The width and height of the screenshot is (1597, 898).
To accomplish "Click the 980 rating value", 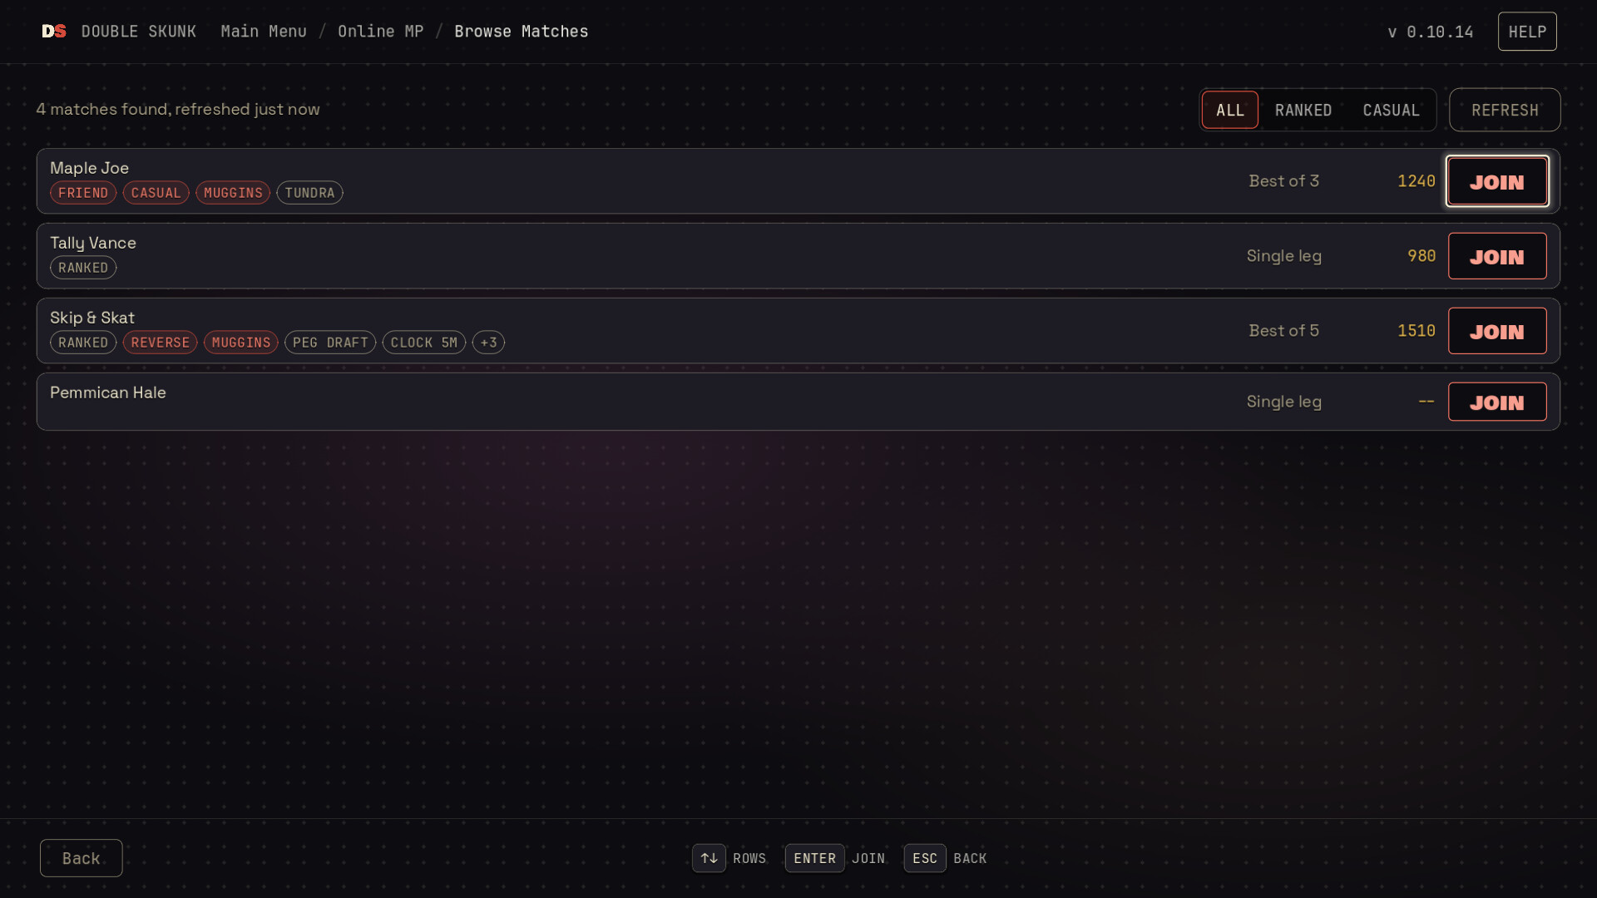I will click(1421, 256).
